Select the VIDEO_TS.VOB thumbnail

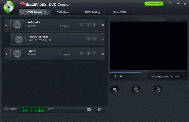19,40
